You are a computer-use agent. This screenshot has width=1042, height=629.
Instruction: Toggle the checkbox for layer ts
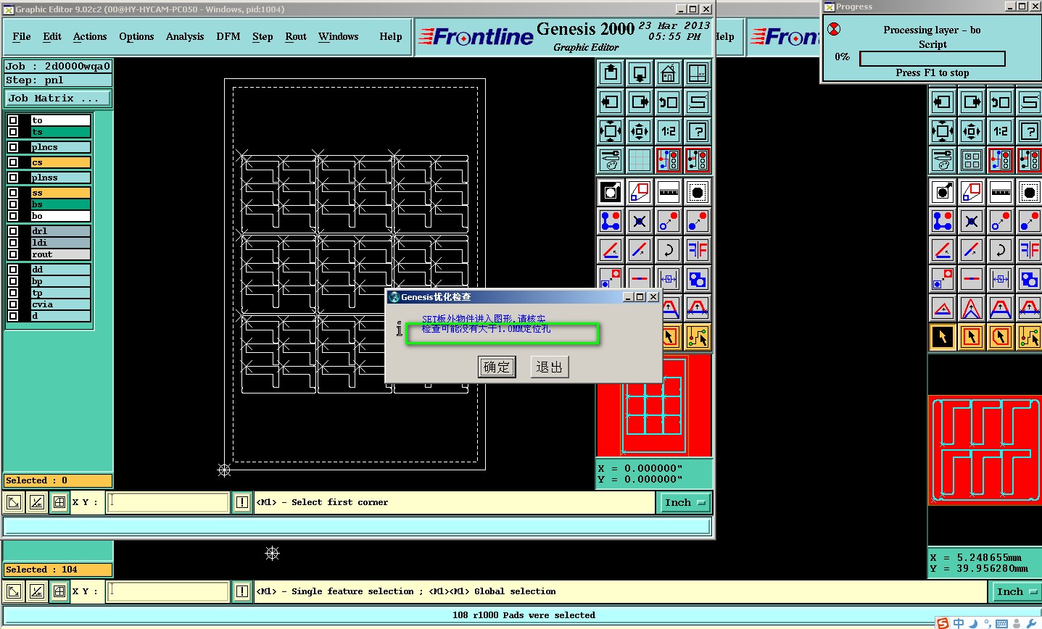tap(13, 132)
